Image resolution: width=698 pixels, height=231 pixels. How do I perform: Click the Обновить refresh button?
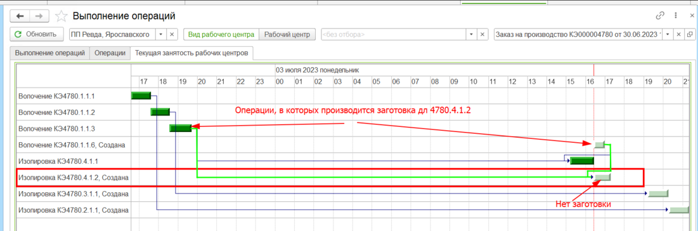[36, 34]
